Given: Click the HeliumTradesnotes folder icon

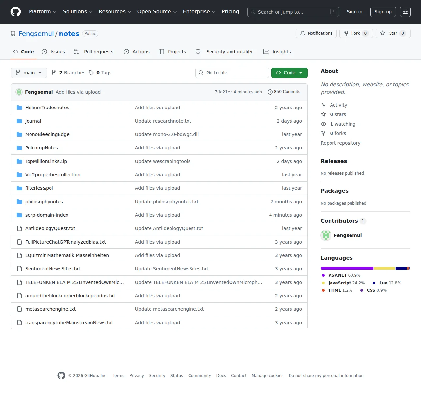Looking at the screenshot, I should (x=19, y=108).
